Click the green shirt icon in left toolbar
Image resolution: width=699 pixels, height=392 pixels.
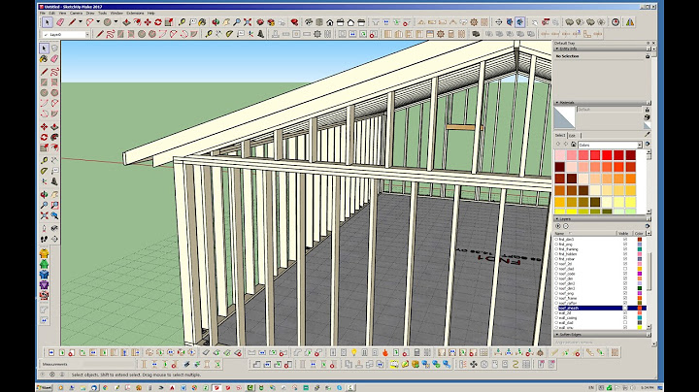pos(44,264)
